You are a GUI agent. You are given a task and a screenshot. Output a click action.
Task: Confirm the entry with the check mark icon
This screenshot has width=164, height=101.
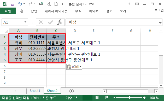(x=50, y=22)
